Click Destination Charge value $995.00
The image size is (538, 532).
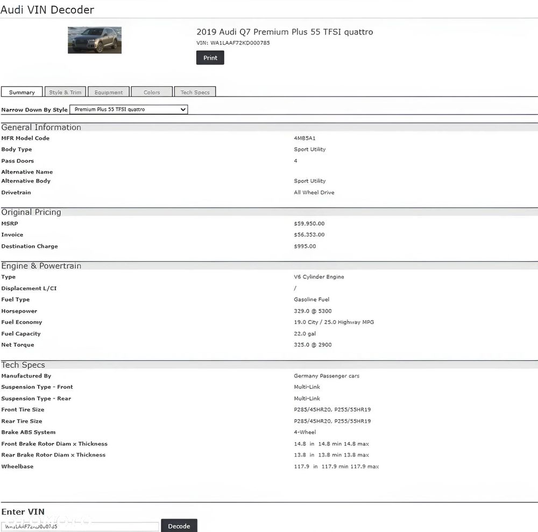click(x=305, y=246)
